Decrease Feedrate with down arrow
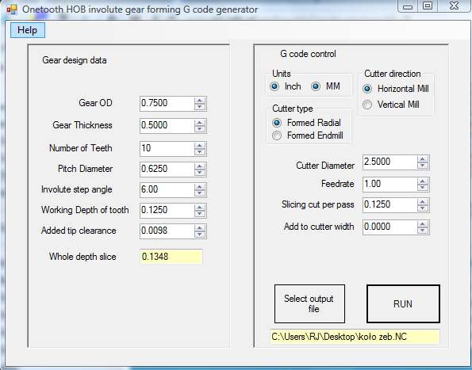This screenshot has height=370, width=472. click(423, 188)
